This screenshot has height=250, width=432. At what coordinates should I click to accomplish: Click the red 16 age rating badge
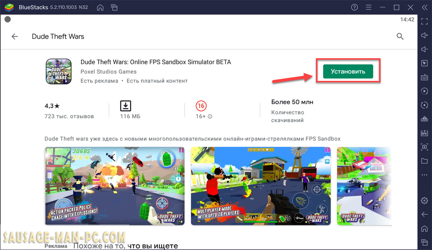tap(201, 106)
